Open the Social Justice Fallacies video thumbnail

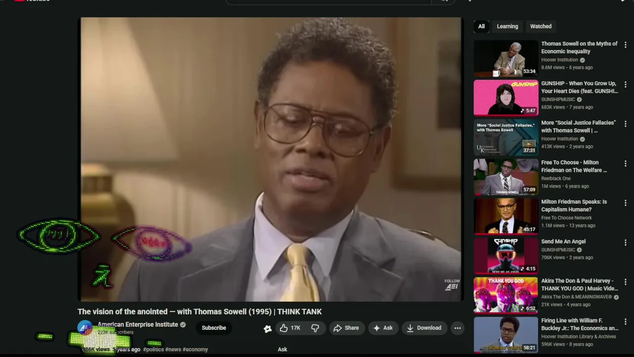506,137
